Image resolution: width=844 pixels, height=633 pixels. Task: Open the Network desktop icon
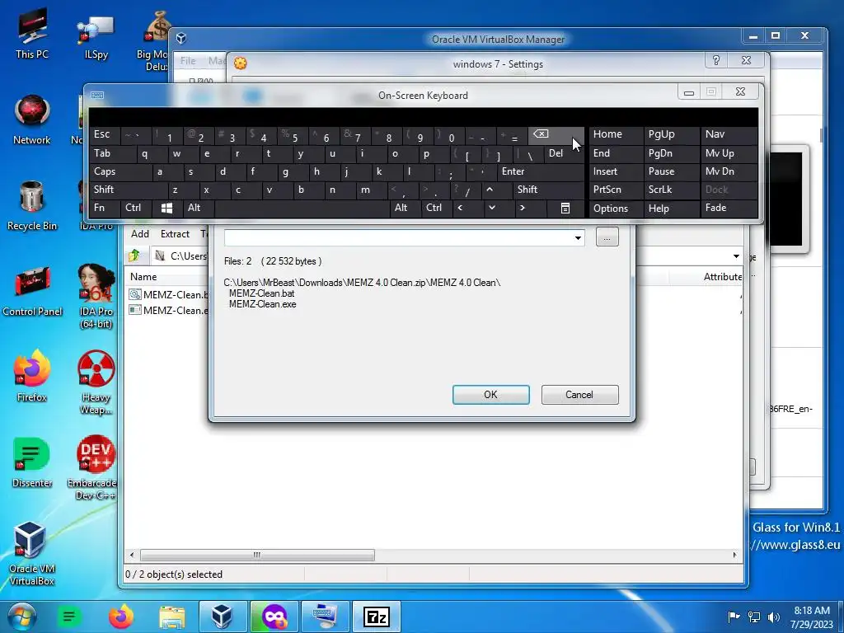[x=32, y=120]
